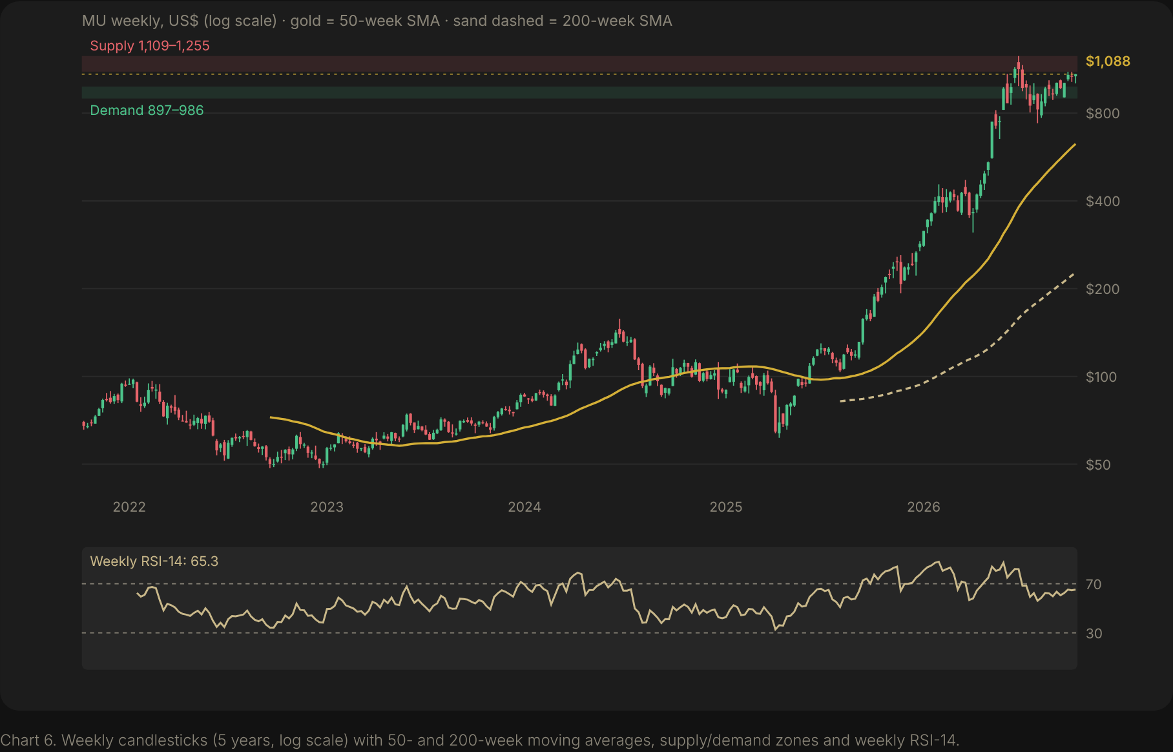The width and height of the screenshot is (1173, 752).
Task: Click the 'Supply 1,109–1,255' zone label
Action: 150,46
